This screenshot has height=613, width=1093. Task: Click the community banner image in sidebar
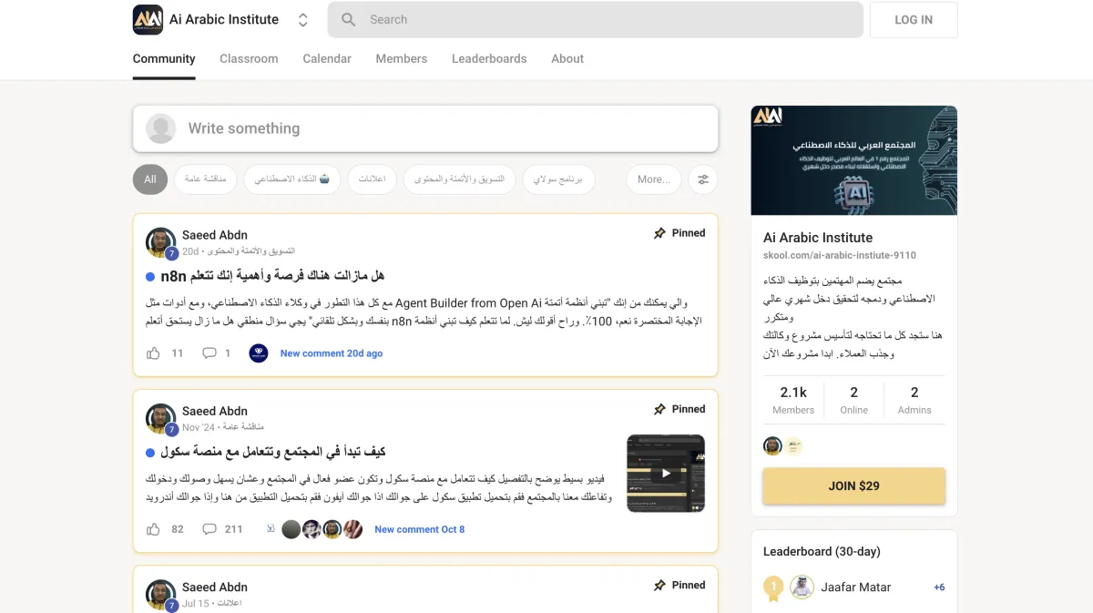coord(853,160)
